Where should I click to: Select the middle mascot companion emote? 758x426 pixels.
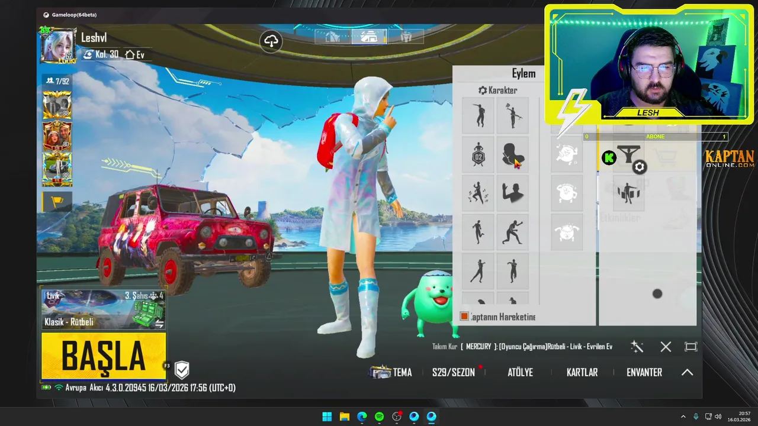click(x=567, y=193)
